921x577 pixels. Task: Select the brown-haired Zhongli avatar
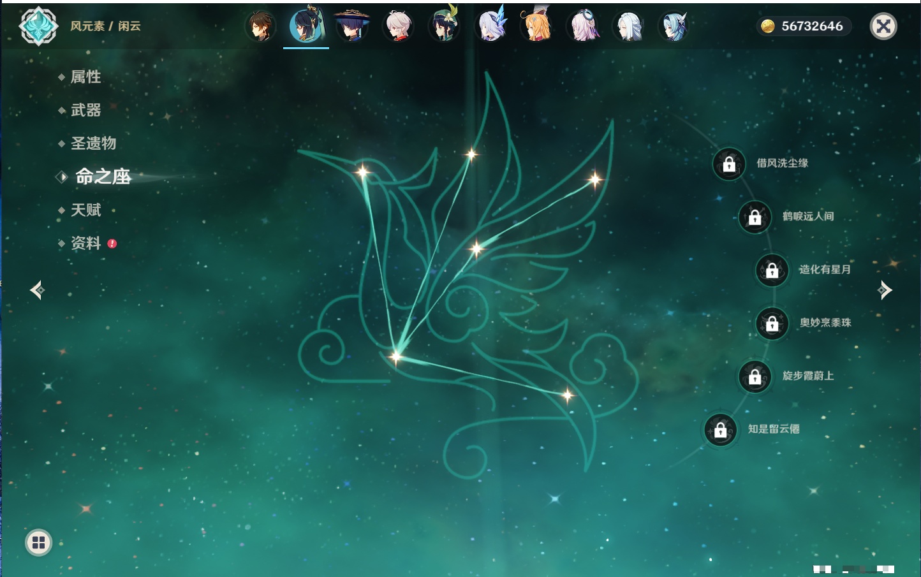coord(260,26)
